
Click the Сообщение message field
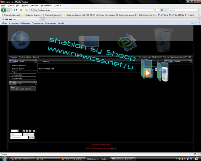[x=19, y=137]
